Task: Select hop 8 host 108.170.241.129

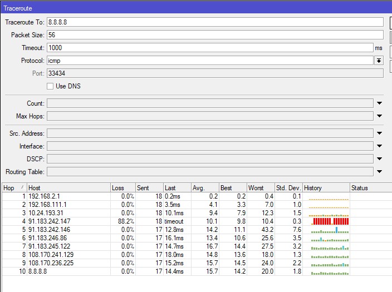Action: click(x=51, y=255)
